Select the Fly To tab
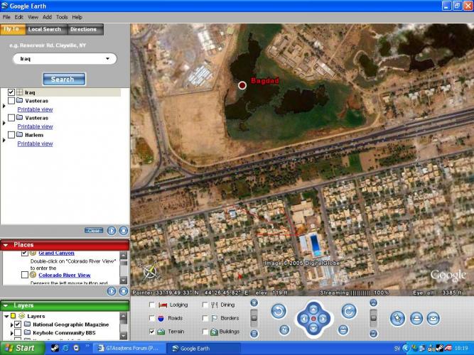 coord(12,29)
